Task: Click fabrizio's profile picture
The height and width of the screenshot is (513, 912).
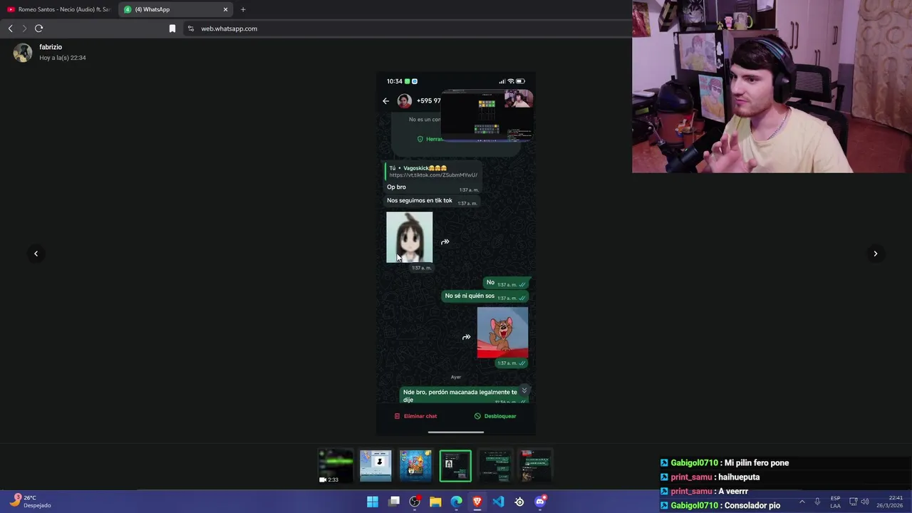Action: coord(23,53)
